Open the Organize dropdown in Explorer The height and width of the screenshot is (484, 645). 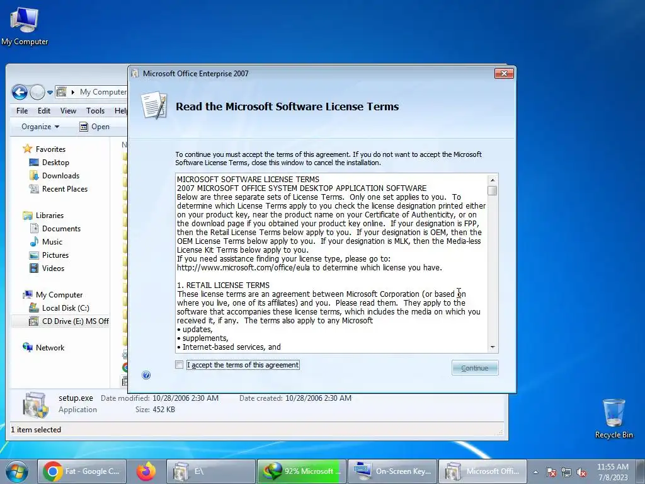[x=40, y=127]
